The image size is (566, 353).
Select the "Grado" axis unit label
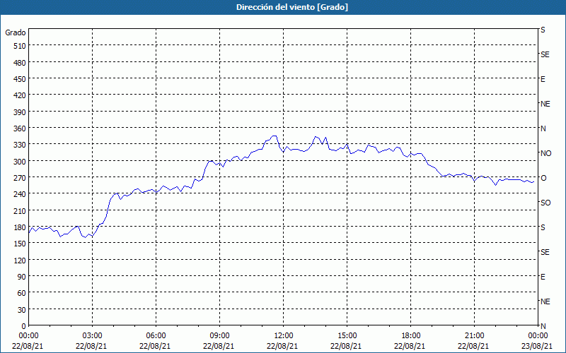16,32
